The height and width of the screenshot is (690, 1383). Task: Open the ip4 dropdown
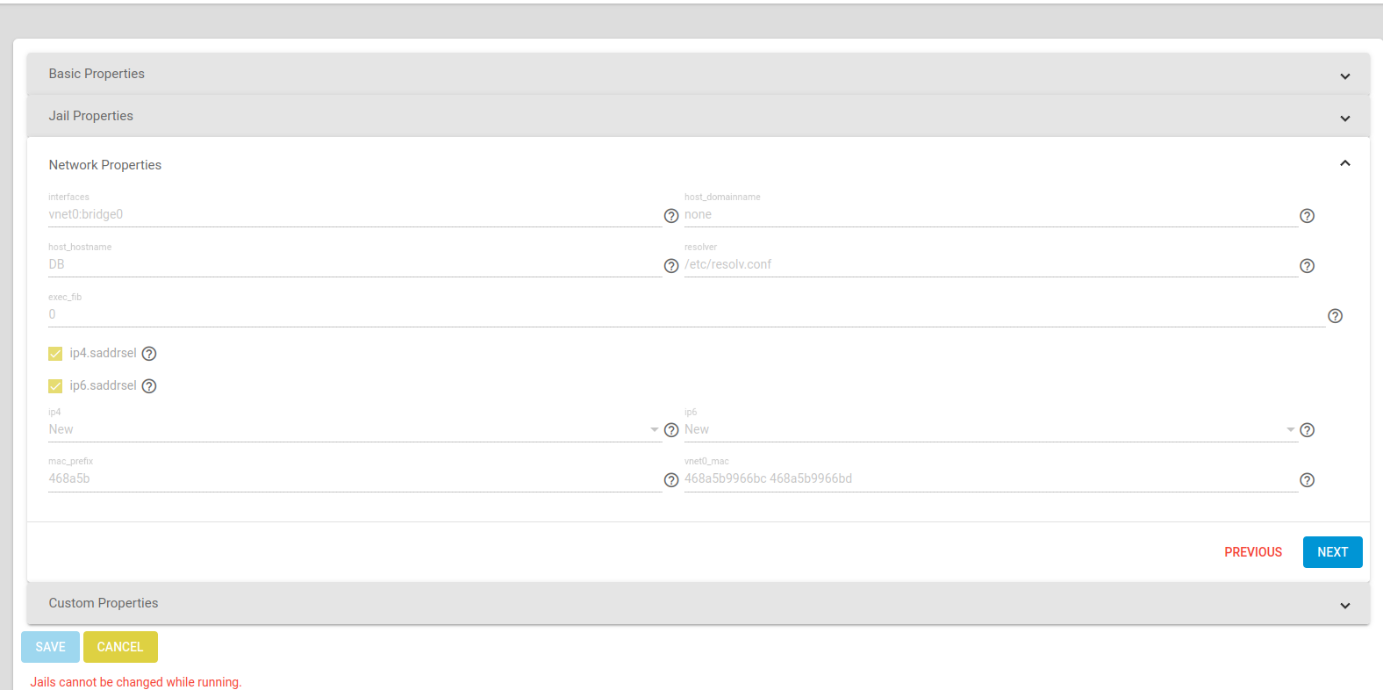point(354,429)
